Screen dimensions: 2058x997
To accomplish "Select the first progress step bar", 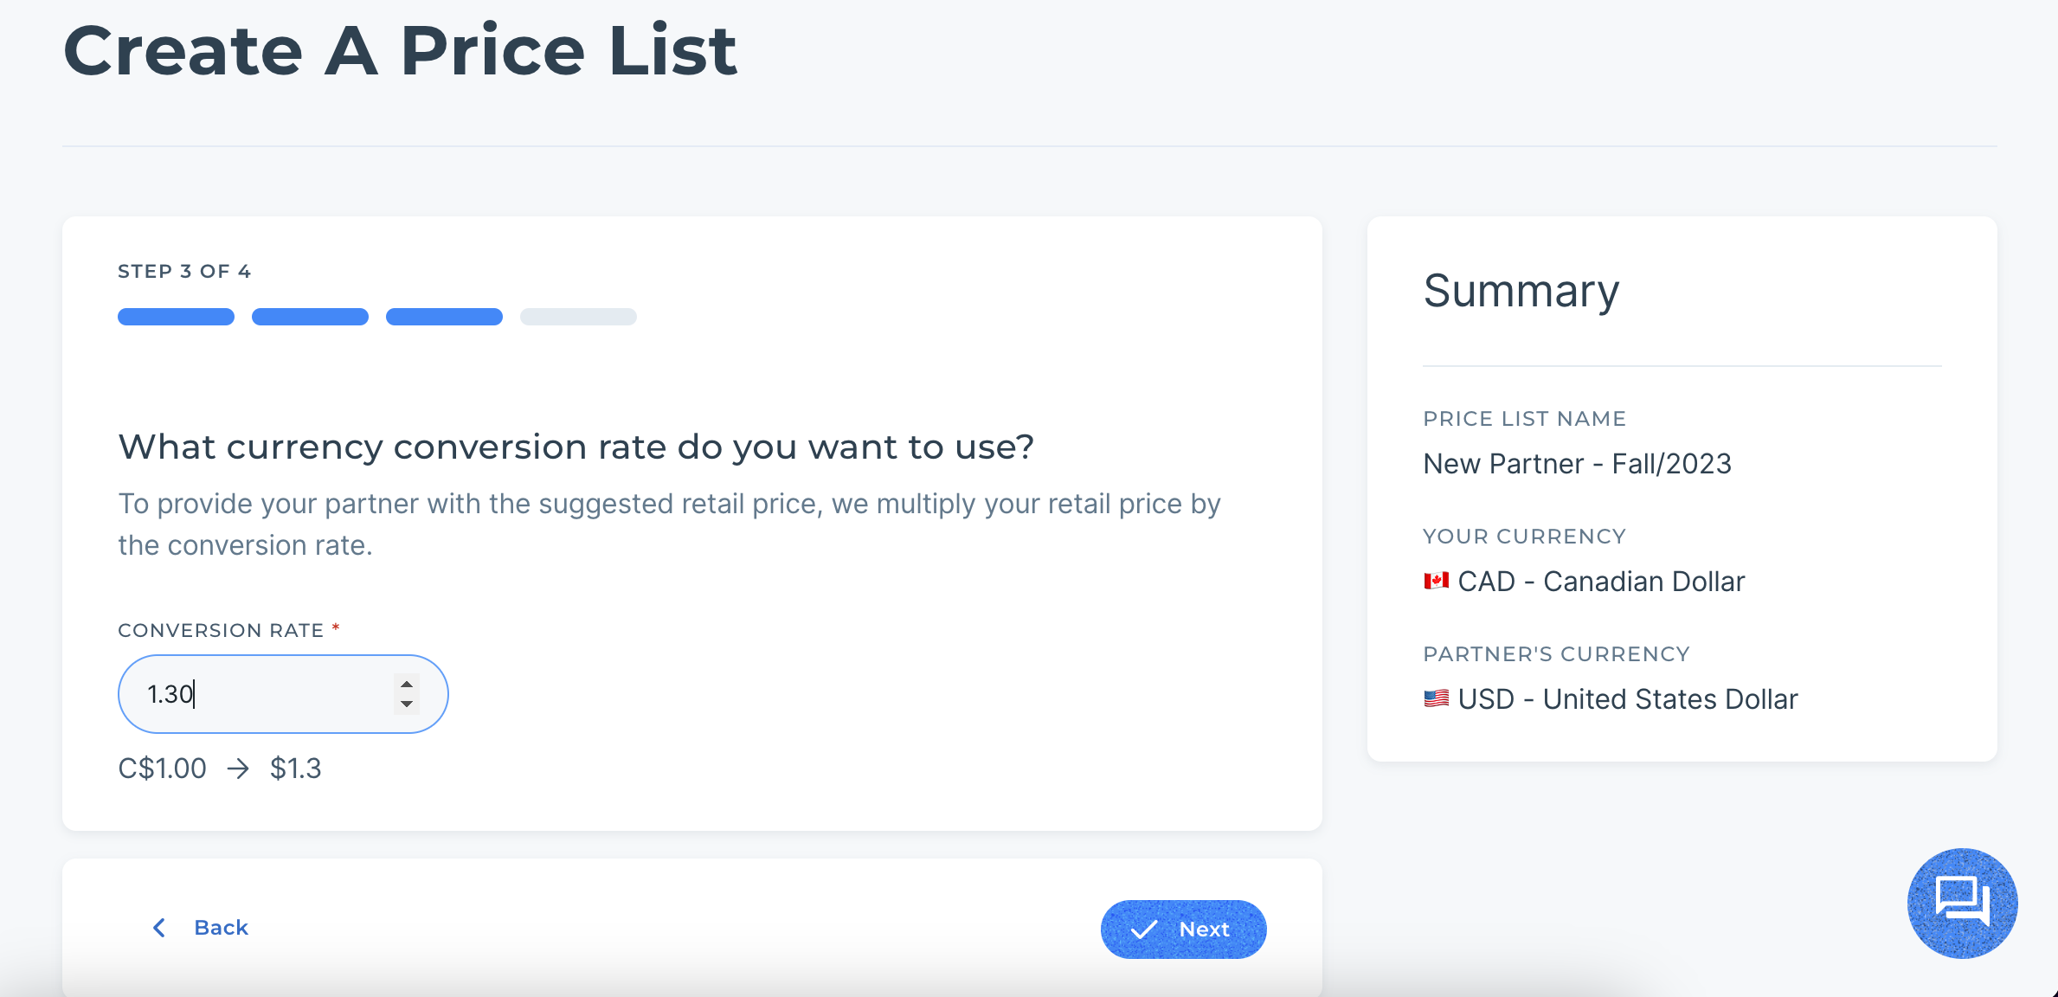I will tap(176, 317).
